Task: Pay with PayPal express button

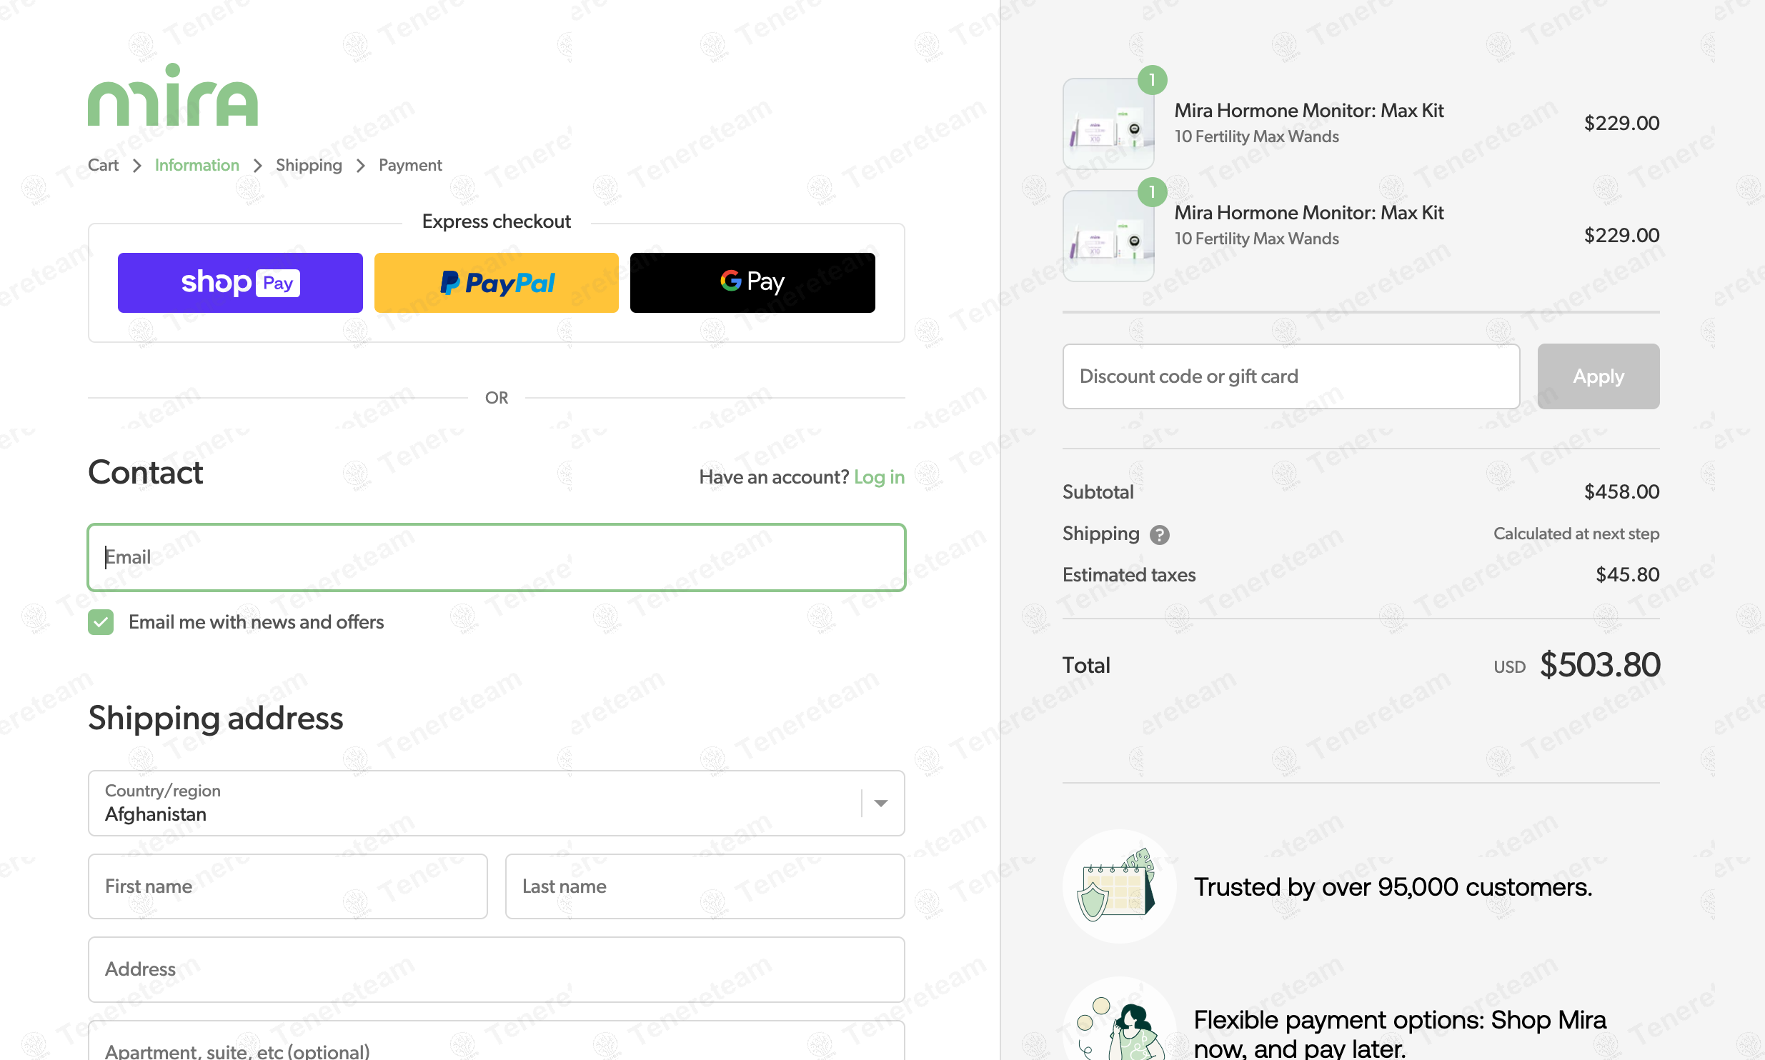Action: coord(497,283)
